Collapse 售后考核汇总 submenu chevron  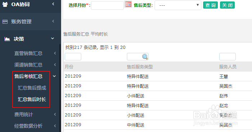click(x=54, y=76)
